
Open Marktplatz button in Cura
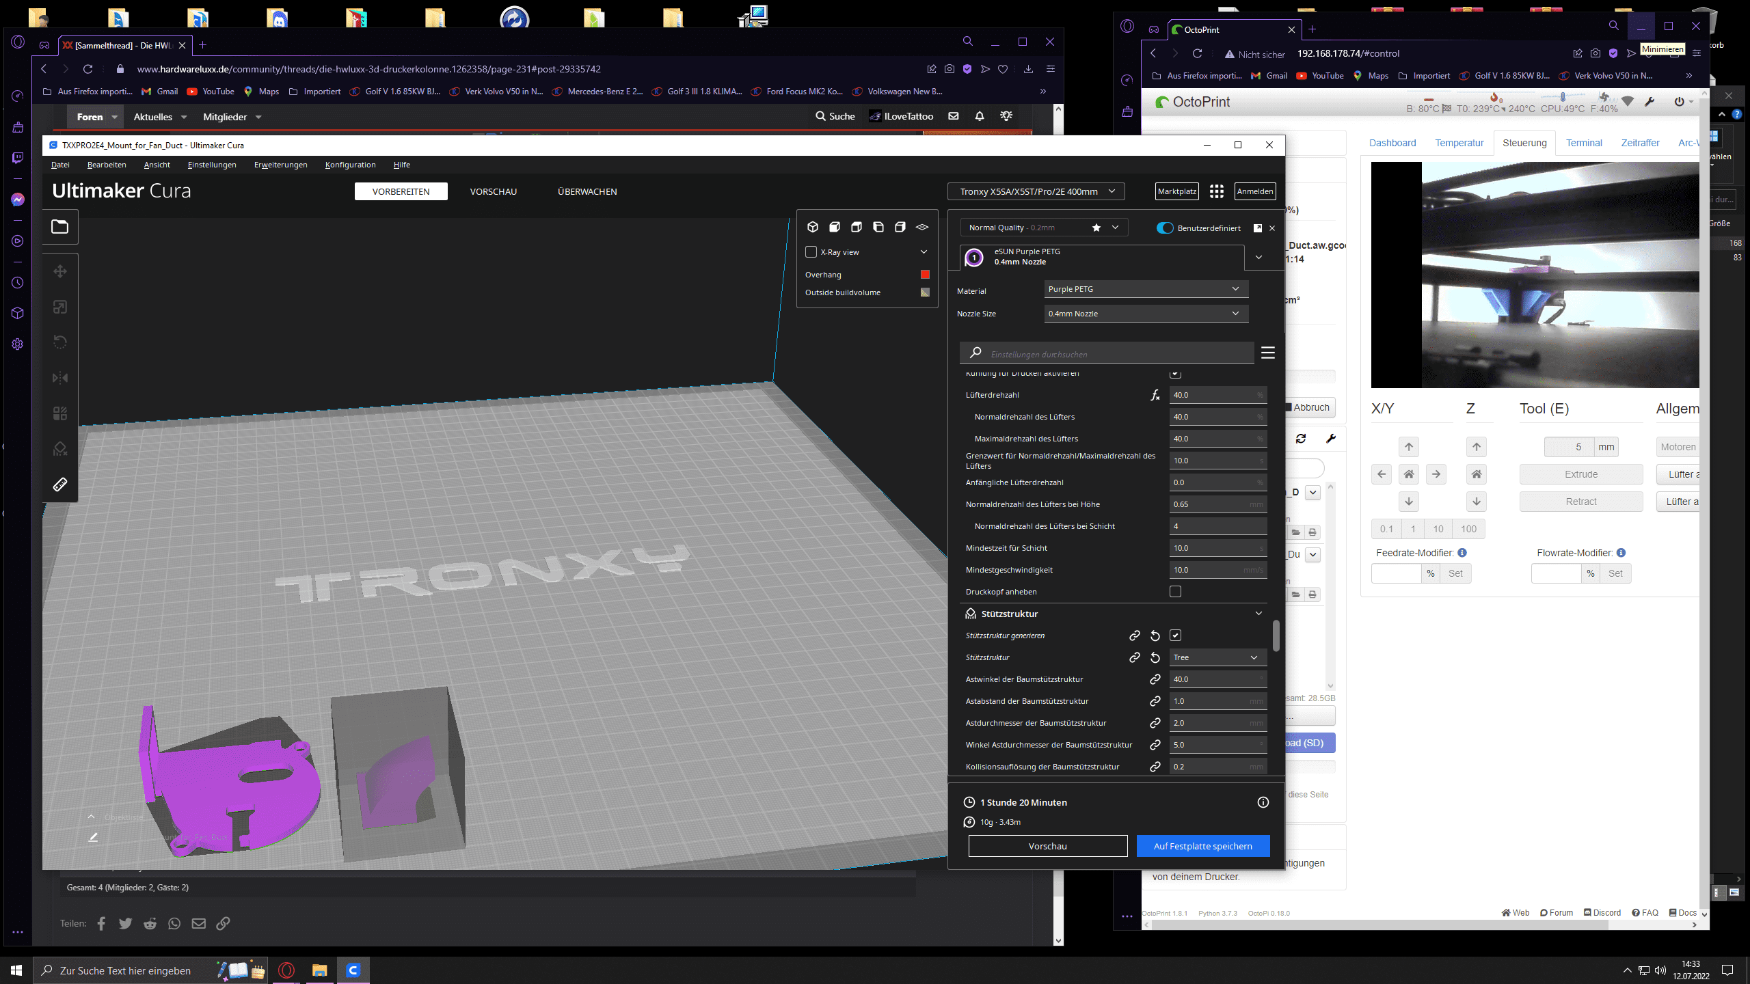point(1177,191)
